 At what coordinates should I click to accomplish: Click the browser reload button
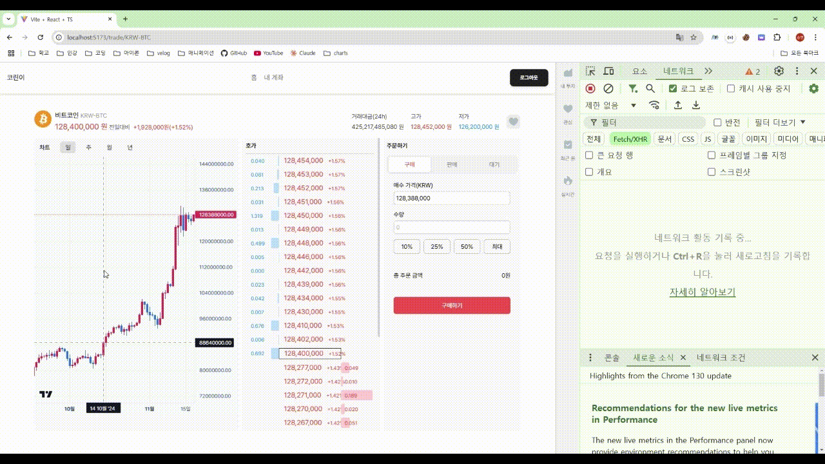41,37
